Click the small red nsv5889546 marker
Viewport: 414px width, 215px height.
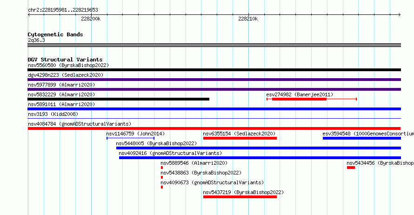pos(162,168)
